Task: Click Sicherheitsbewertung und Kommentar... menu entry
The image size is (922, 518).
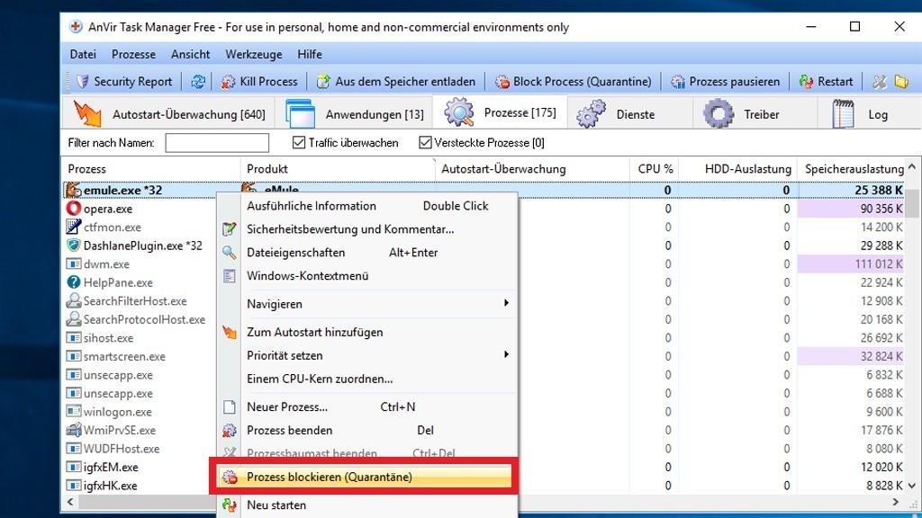Action: (x=367, y=229)
